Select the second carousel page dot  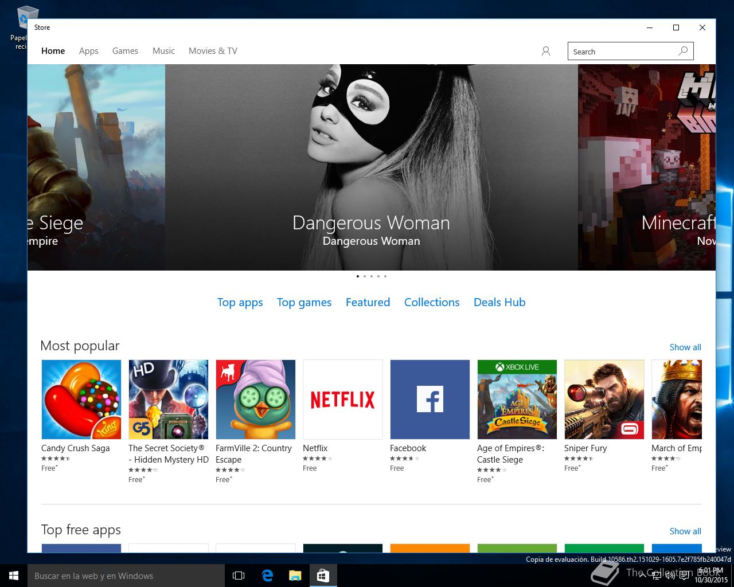pos(365,276)
